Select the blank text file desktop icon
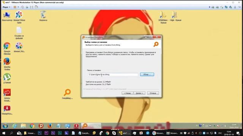This screenshot has width=243, height=136. (x=19, y=33)
